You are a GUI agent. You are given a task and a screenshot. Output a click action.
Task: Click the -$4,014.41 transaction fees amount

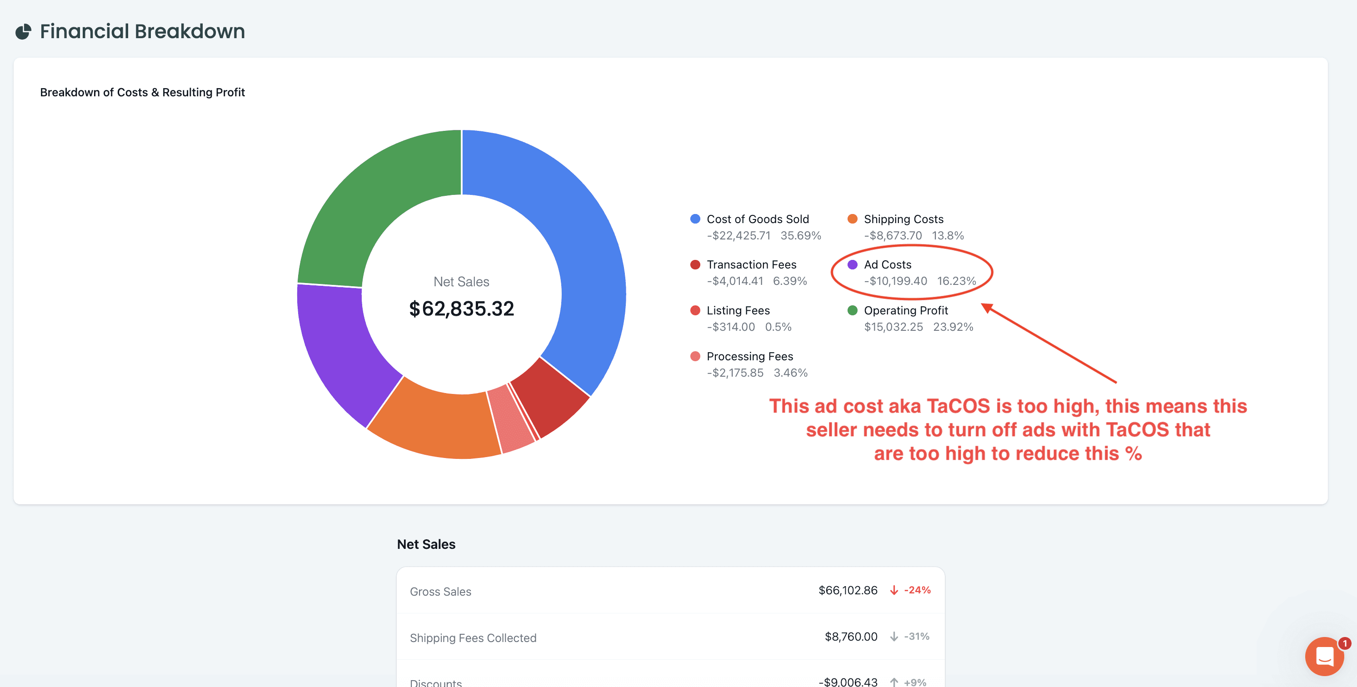tap(735, 281)
